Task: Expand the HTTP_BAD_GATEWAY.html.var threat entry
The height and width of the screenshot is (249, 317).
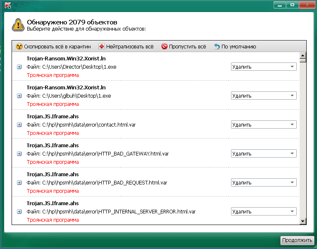Action: [x=19, y=154]
